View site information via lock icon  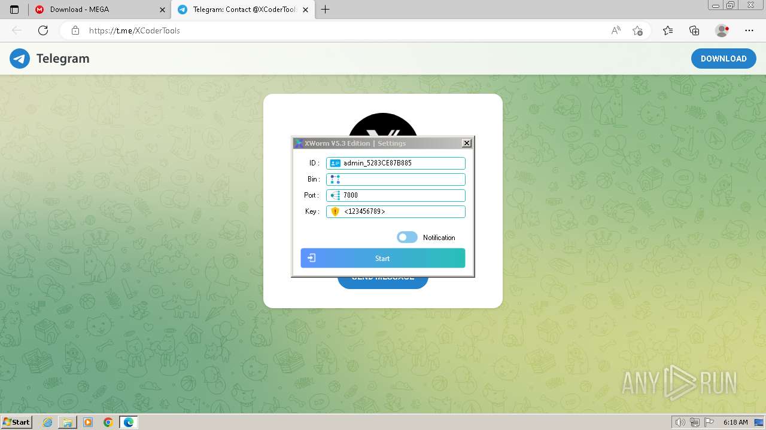(75, 30)
